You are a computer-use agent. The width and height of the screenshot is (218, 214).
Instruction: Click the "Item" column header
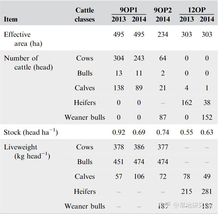tap(11, 19)
